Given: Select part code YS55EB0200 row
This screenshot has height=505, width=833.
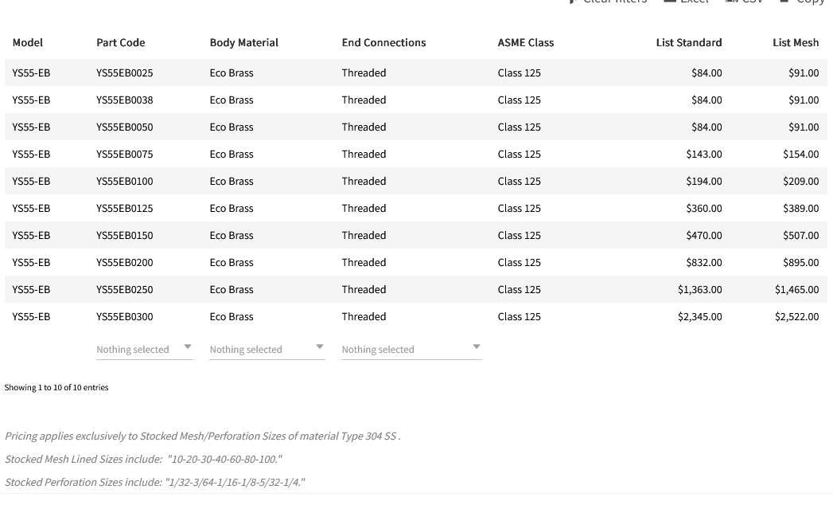Looking at the screenshot, I should [125, 263].
